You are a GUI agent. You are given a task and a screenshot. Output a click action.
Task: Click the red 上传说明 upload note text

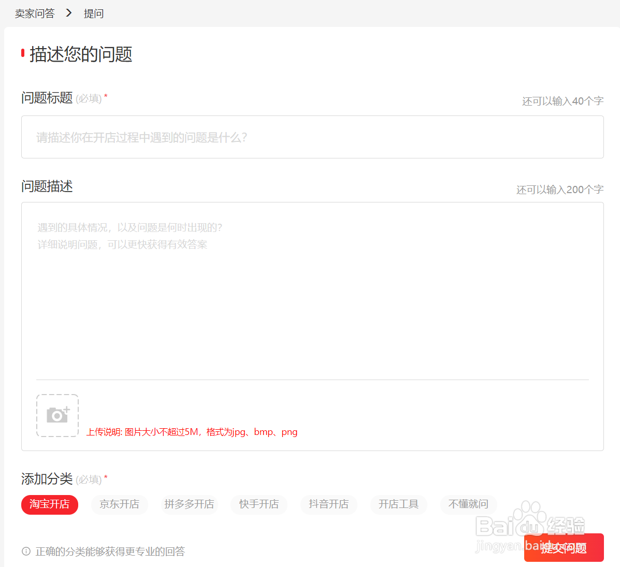(192, 432)
